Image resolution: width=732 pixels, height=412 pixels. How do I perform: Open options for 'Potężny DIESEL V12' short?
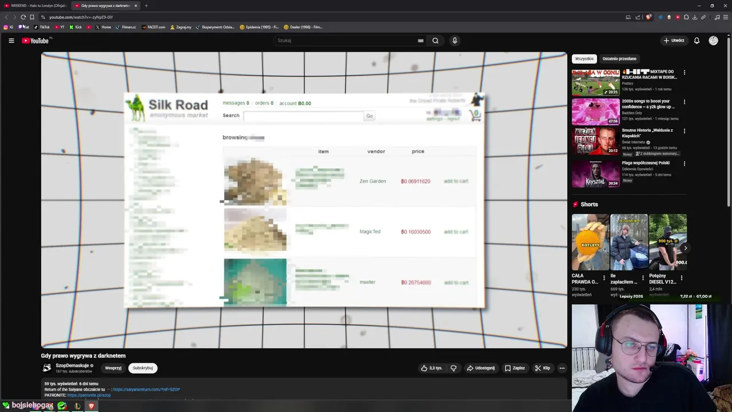point(681,278)
